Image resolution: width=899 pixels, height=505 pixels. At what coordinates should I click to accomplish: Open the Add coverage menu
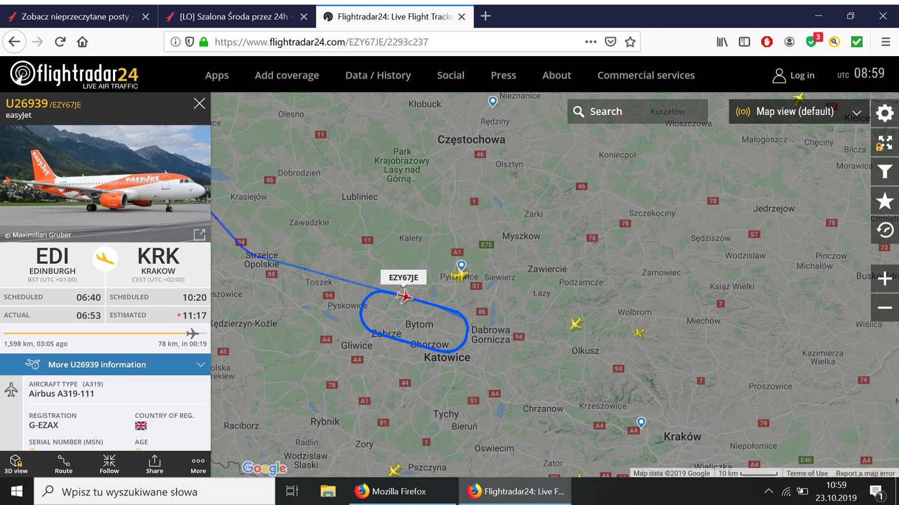tap(287, 75)
